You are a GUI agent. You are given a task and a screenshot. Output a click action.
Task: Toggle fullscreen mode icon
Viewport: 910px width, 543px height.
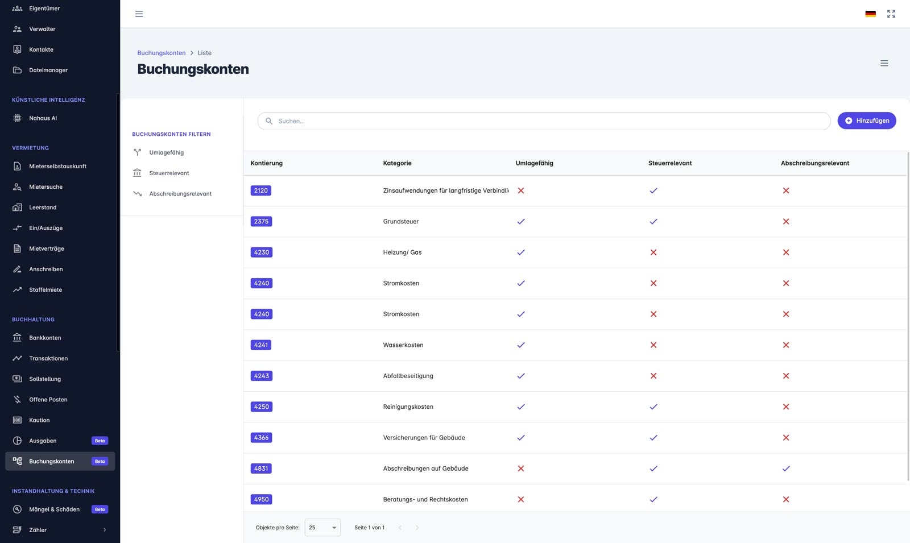pos(891,14)
